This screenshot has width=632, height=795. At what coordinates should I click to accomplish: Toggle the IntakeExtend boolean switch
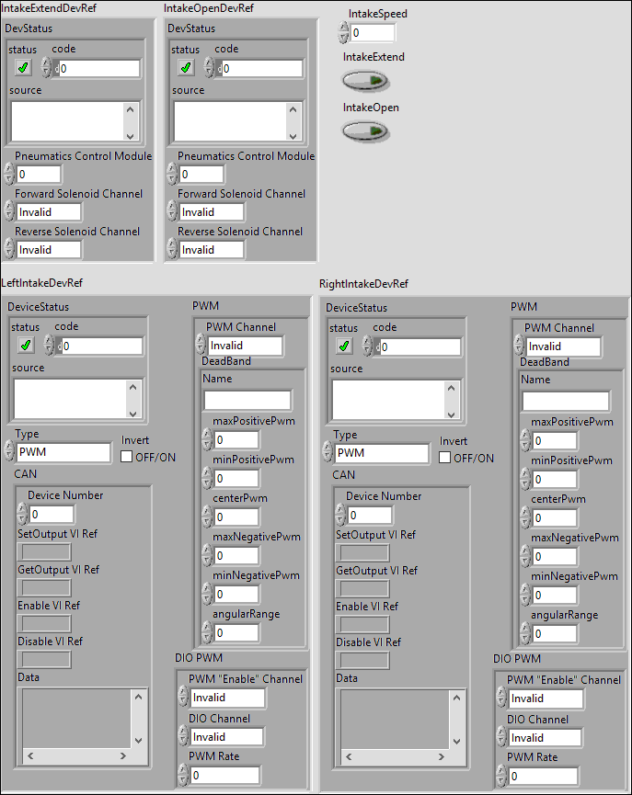click(365, 80)
